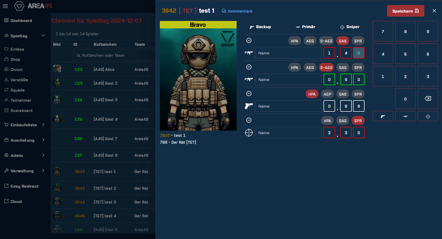Click the Sniper legend label
Screen dimensions: 442x239
(x=350, y=27)
